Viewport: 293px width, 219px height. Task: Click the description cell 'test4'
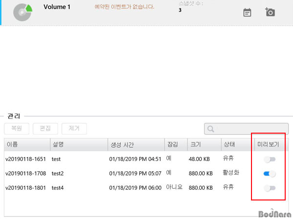(58, 188)
